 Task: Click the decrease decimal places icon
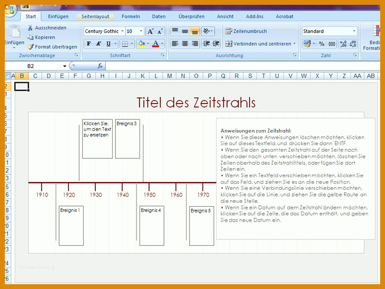tap(353, 44)
